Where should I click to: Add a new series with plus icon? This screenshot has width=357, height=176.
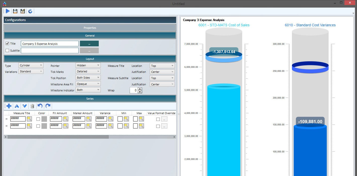tap(9, 106)
